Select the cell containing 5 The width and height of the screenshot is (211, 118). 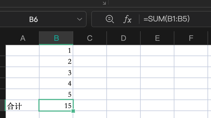56,94
